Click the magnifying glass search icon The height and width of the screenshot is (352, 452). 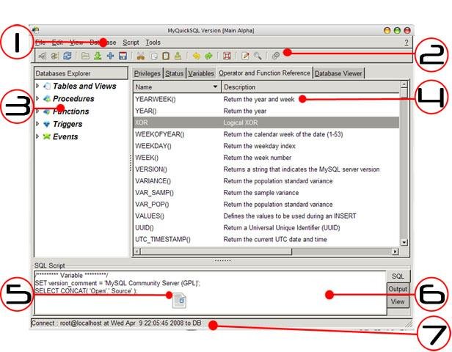tap(258, 56)
